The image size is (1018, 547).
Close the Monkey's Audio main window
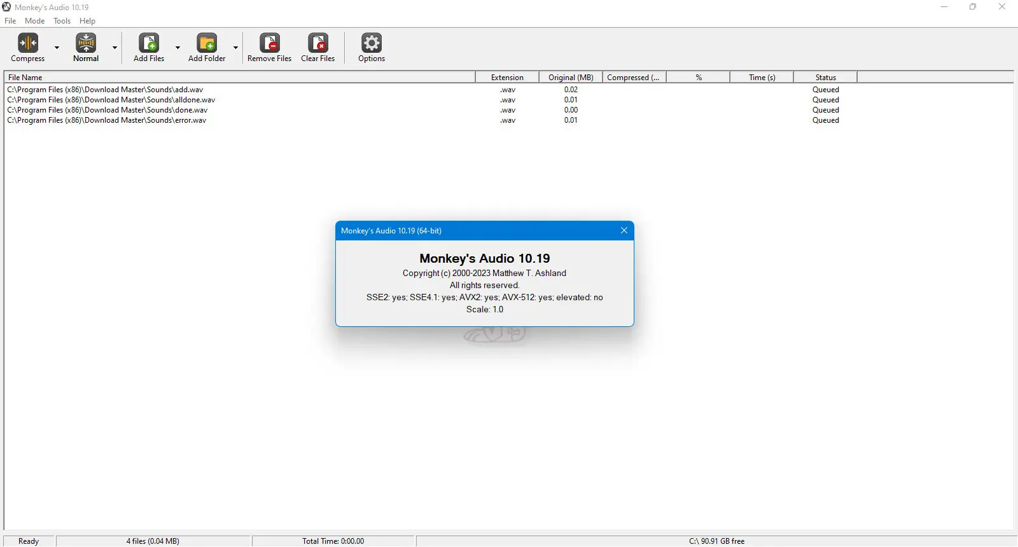click(x=1002, y=7)
